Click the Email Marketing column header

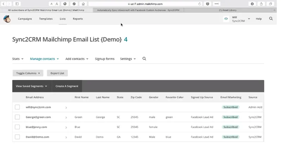point(231,97)
